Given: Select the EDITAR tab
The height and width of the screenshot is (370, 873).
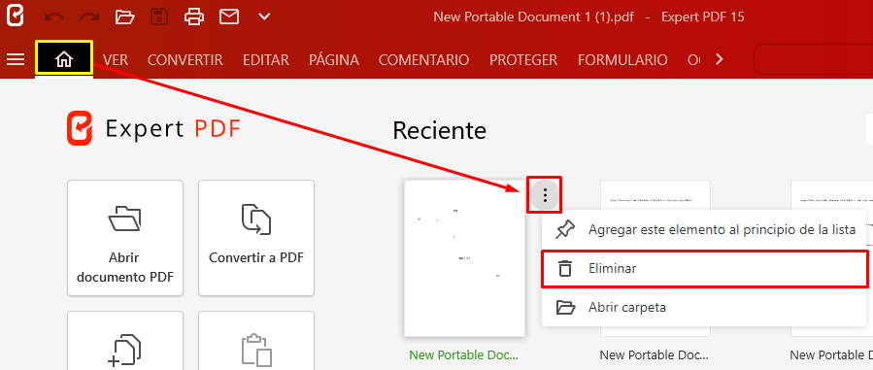Looking at the screenshot, I should click(x=265, y=59).
